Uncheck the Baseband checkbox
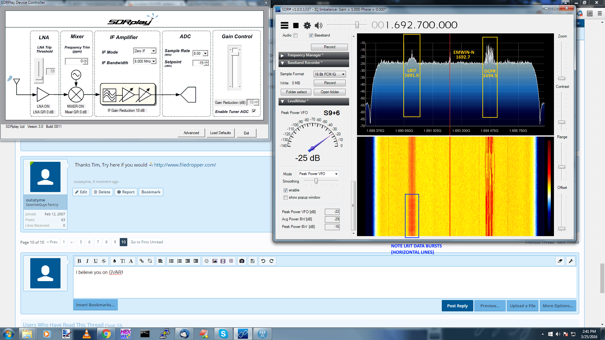Screen dimensions: 605x340 tap(311, 35)
